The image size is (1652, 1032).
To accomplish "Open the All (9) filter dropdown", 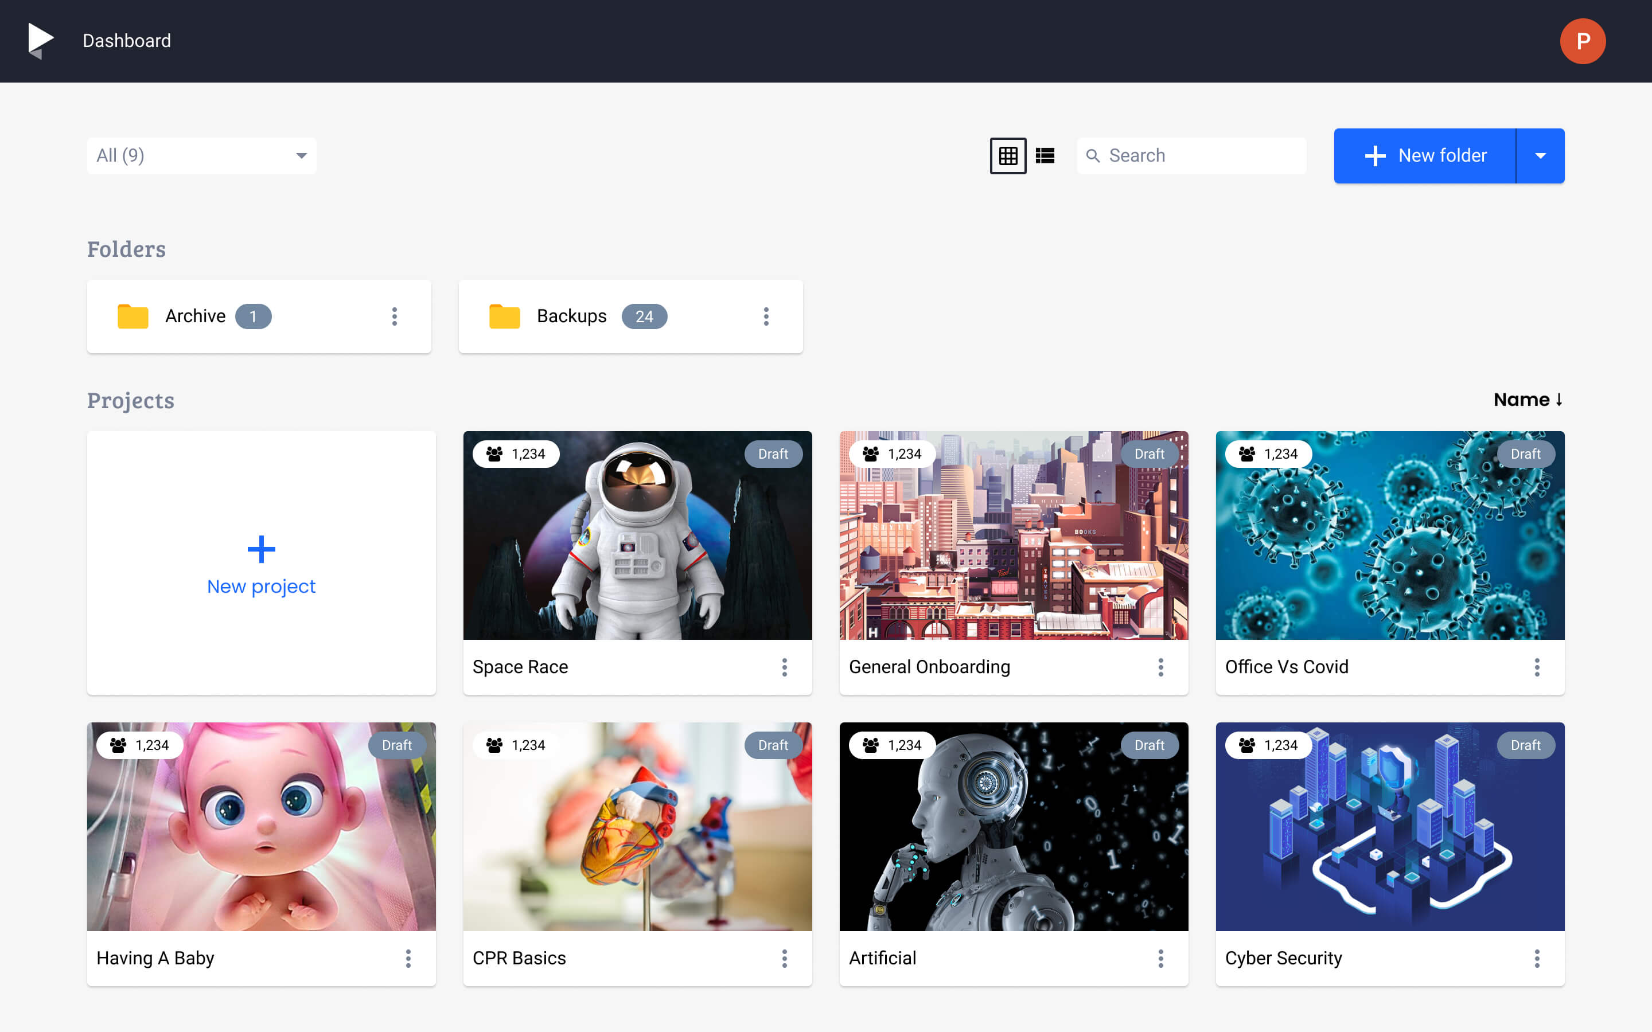I will pyautogui.click(x=201, y=155).
